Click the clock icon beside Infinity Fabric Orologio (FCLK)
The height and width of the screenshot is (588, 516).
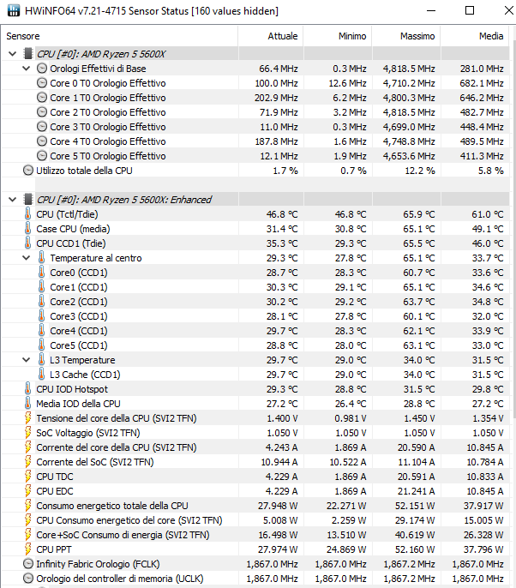click(28, 564)
